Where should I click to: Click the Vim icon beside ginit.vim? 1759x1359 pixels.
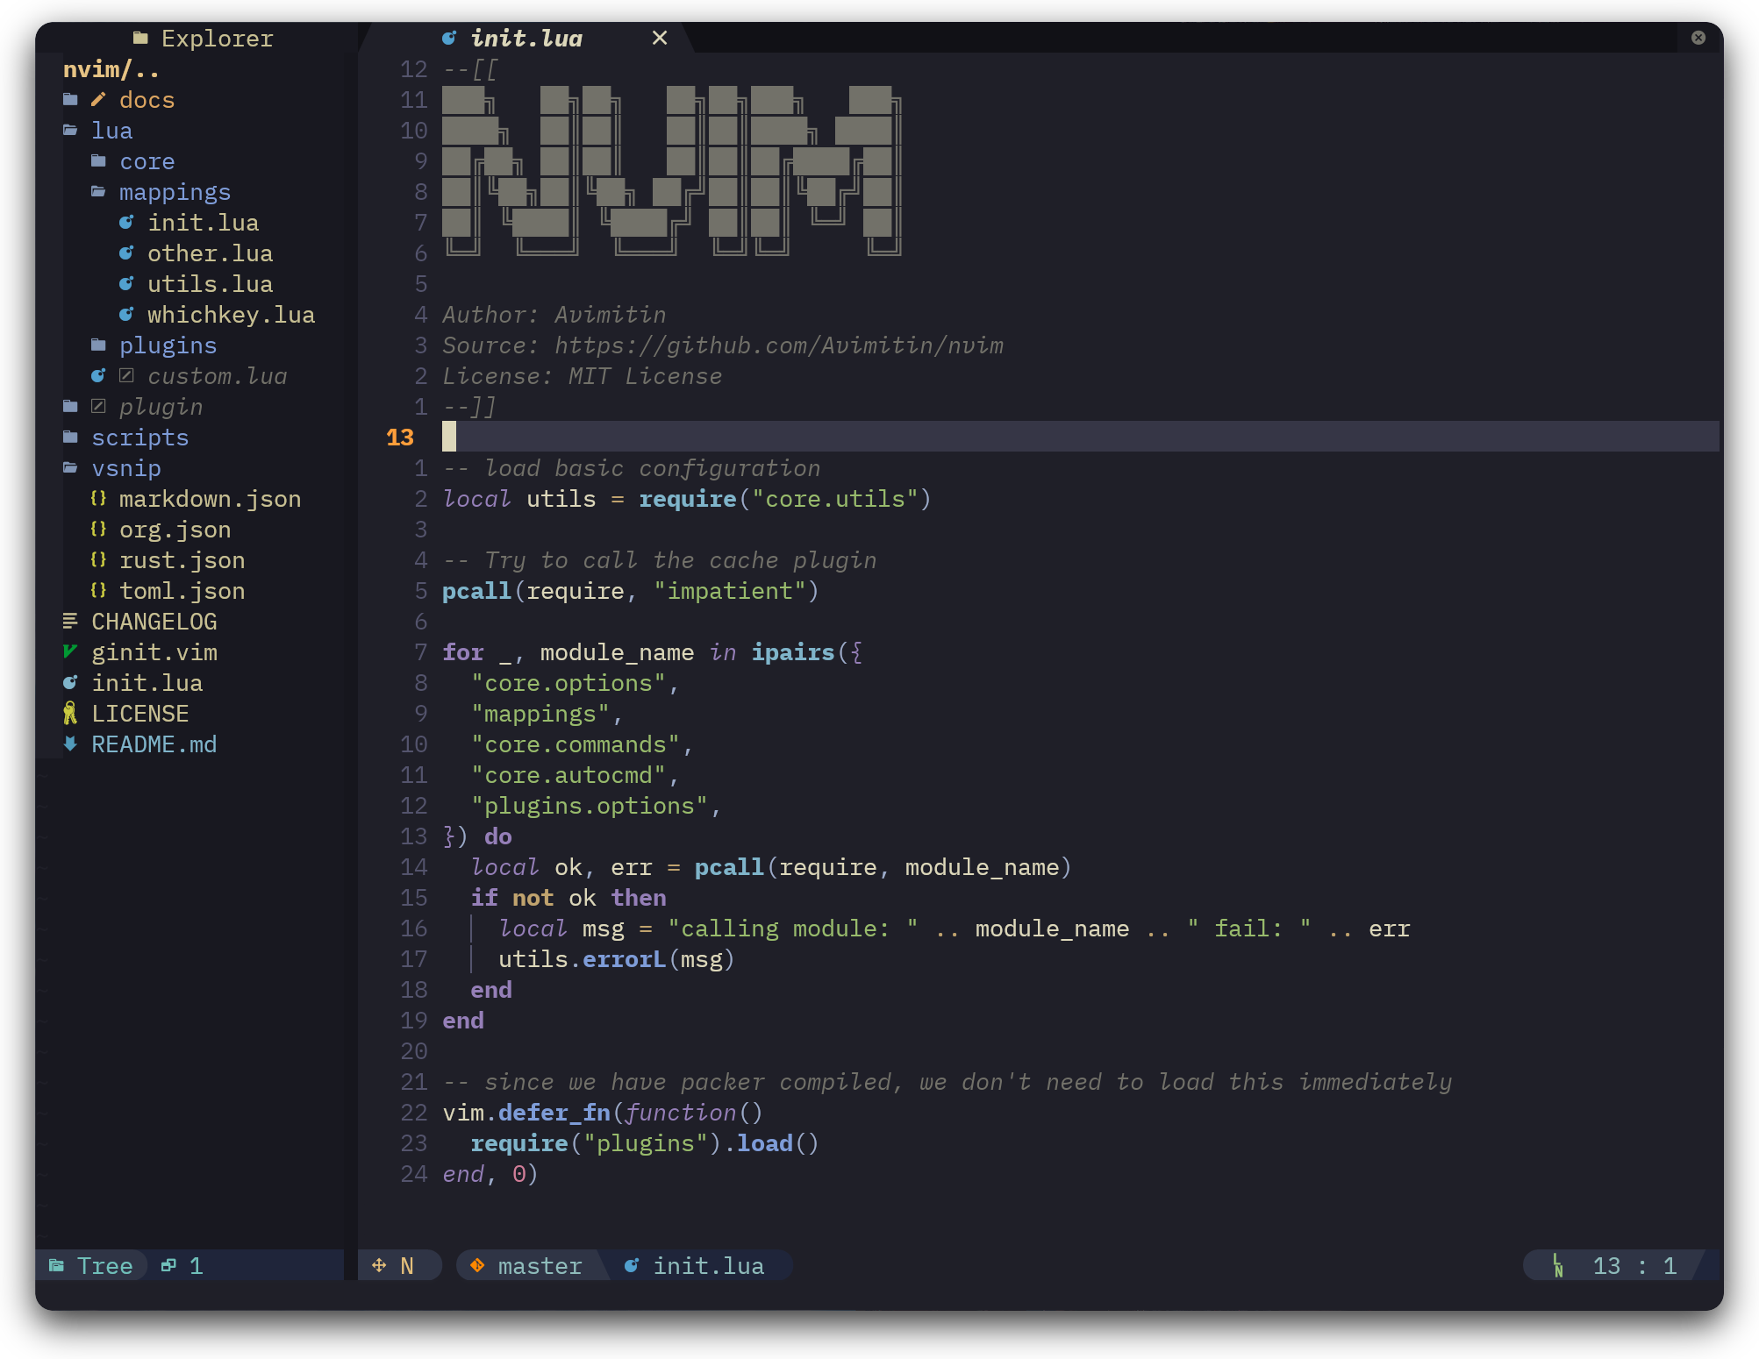70,651
